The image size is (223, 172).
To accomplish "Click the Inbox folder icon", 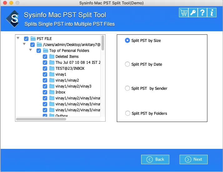I will pyautogui.click(x=52, y=92).
